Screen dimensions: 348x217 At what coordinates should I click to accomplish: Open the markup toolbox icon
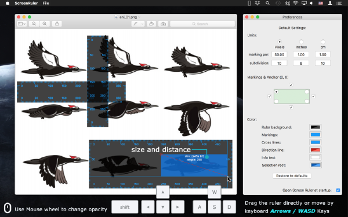(x=163, y=24)
